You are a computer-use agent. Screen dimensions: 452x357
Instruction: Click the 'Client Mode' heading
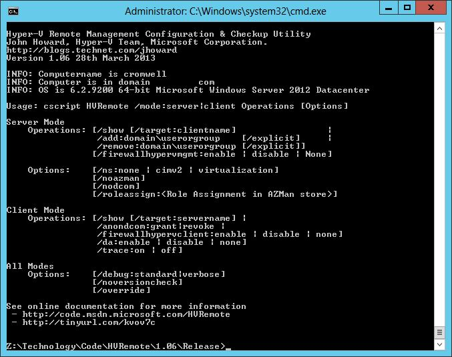(x=35, y=210)
